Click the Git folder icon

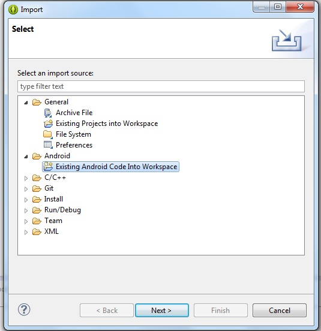[37, 188]
